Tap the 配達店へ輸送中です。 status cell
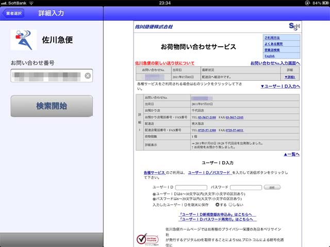This screenshot has width=330, height=247. [241, 77]
